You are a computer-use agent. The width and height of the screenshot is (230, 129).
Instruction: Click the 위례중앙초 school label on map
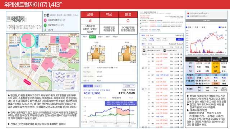pos(13,46)
